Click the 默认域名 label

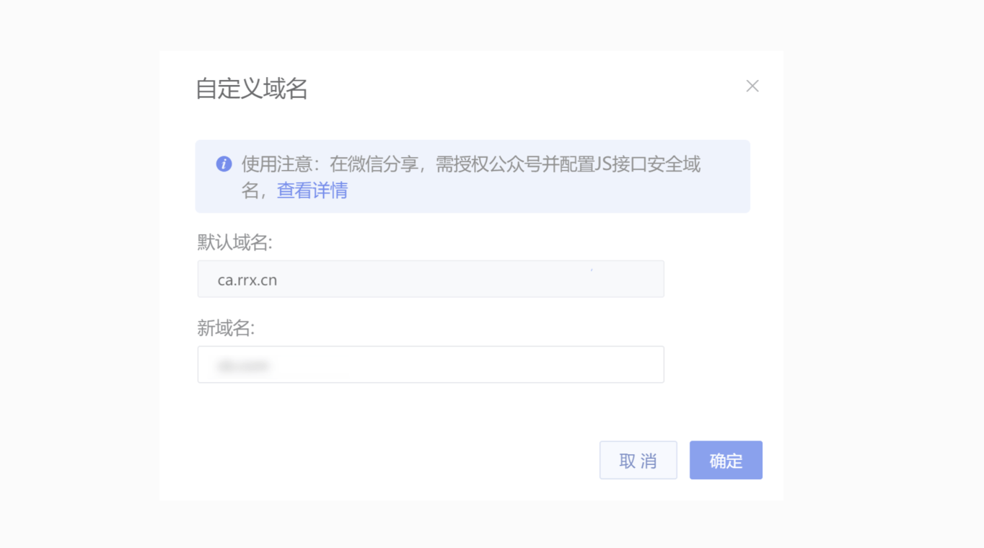tap(234, 242)
